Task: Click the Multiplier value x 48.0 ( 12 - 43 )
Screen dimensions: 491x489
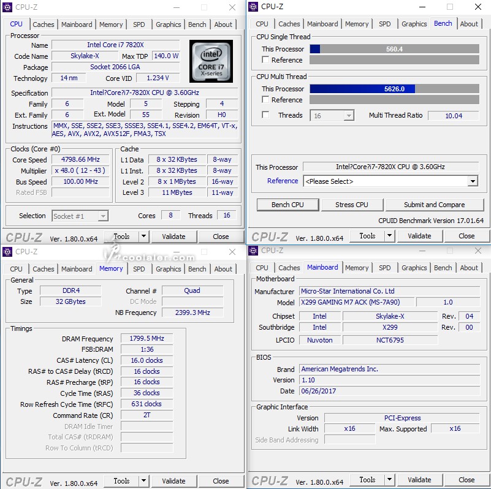Action: tap(80, 170)
